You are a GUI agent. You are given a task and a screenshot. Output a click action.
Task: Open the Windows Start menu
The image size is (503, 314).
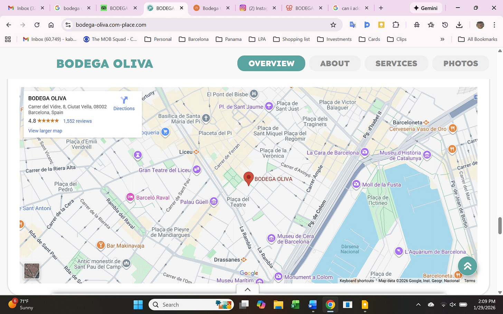138,305
